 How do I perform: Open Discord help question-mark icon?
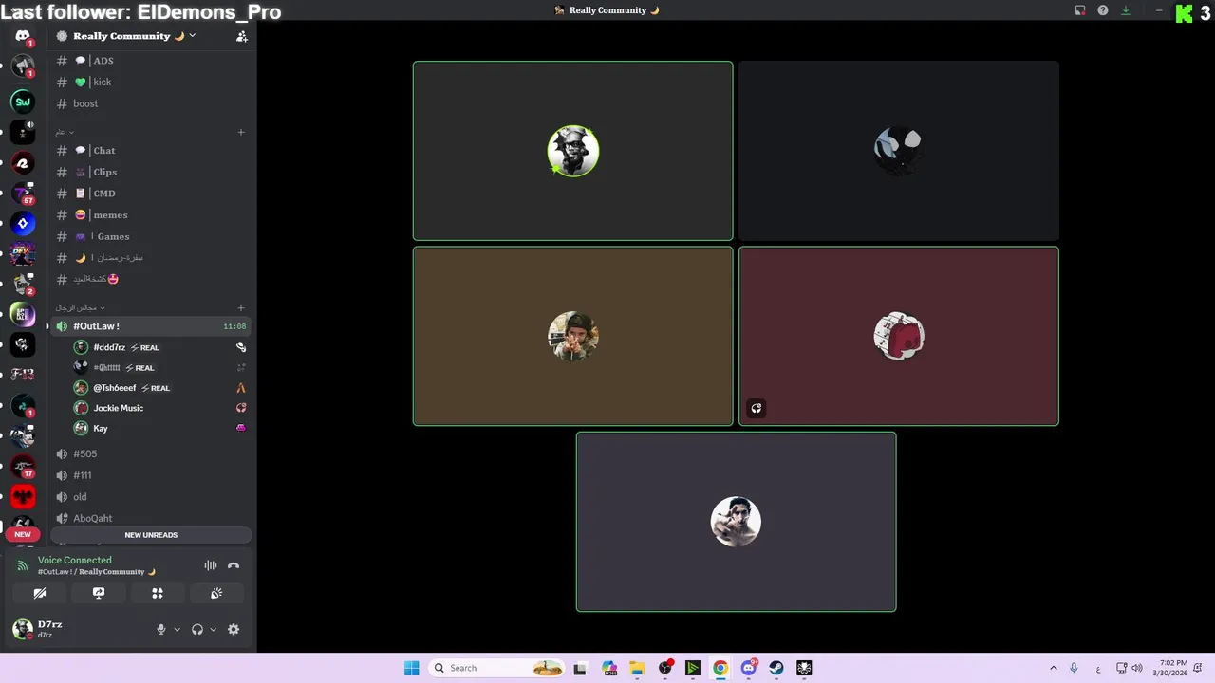(1103, 10)
